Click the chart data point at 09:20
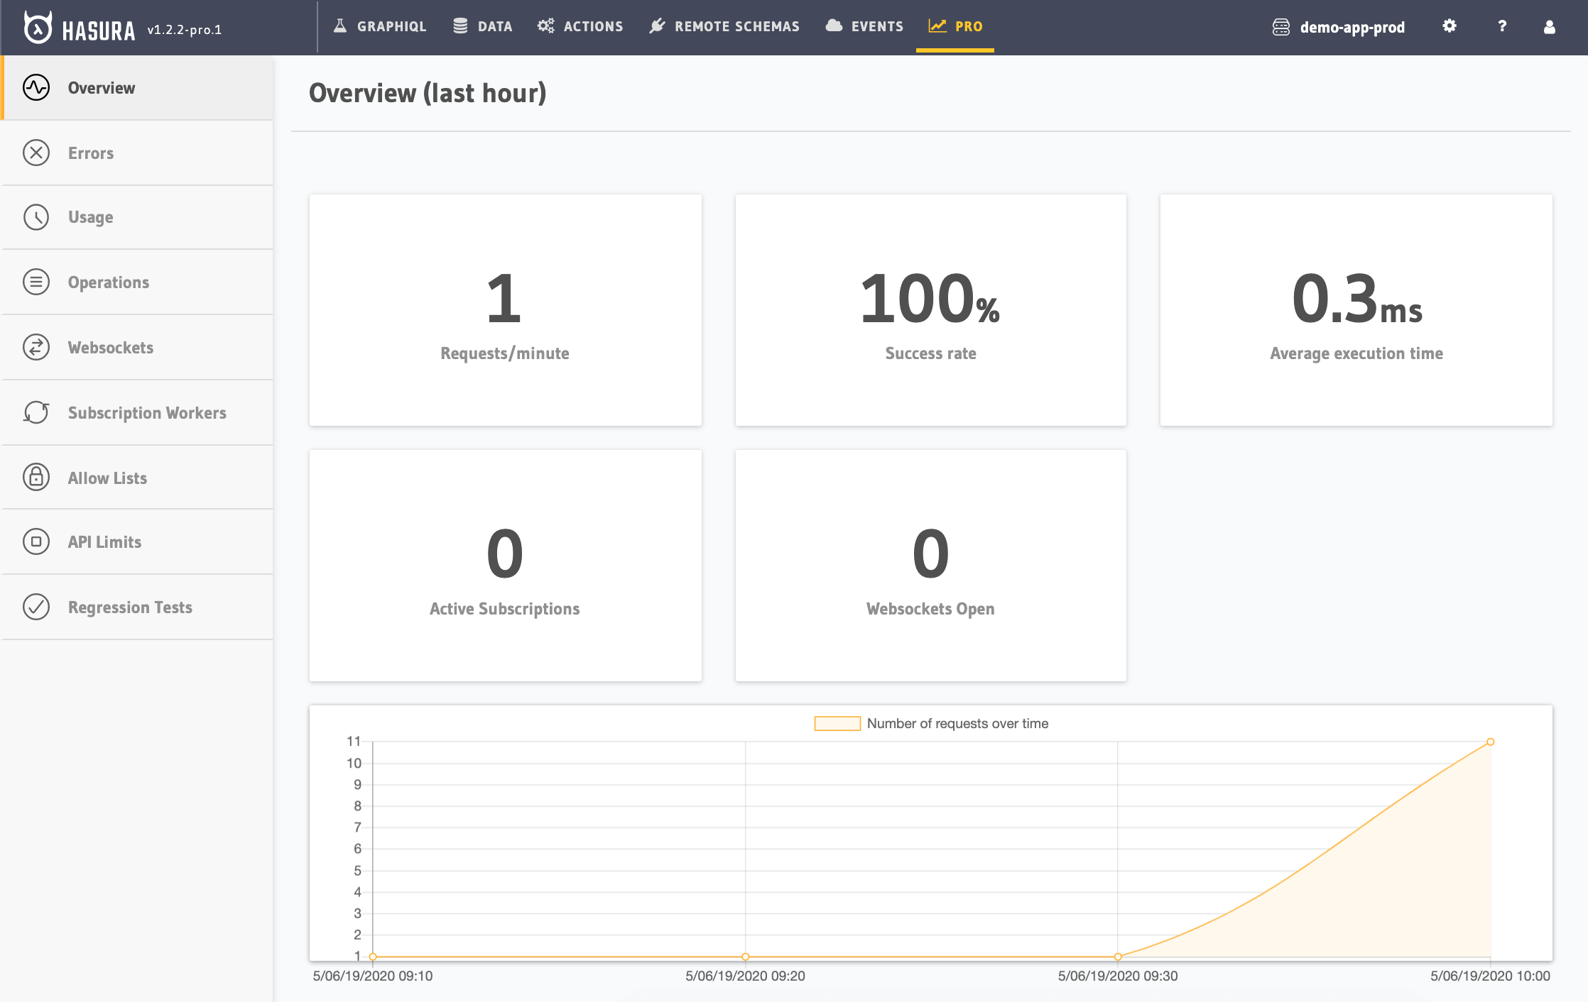The image size is (1588, 1002). (745, 957)
